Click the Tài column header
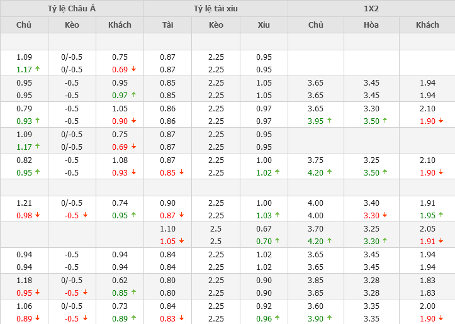Image resolution: width=455 pixels, height=324 pixels. pos(167,25)
